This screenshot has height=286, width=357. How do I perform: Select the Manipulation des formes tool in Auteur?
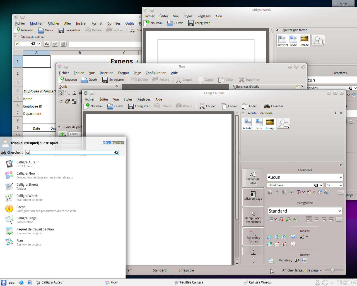[x=253, y=216]
